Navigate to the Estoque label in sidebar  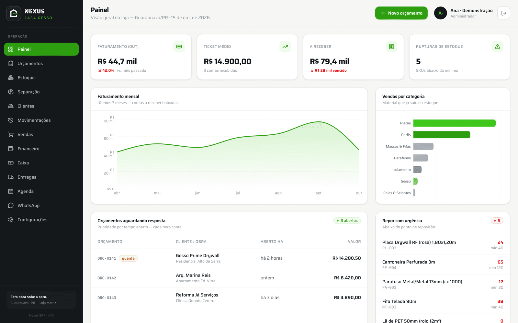tap(26, 78)
